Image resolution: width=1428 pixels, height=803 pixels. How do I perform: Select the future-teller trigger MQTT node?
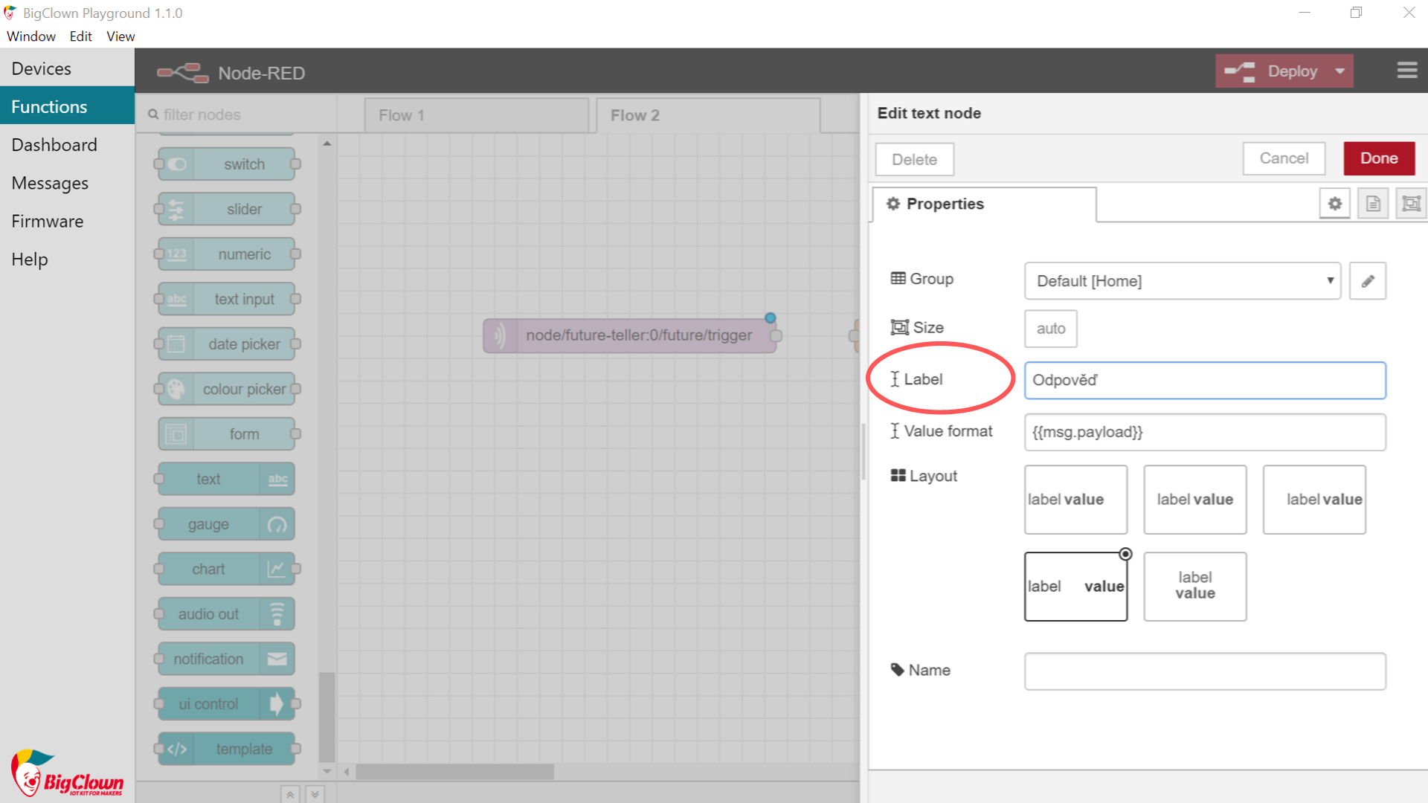(630, 335)
